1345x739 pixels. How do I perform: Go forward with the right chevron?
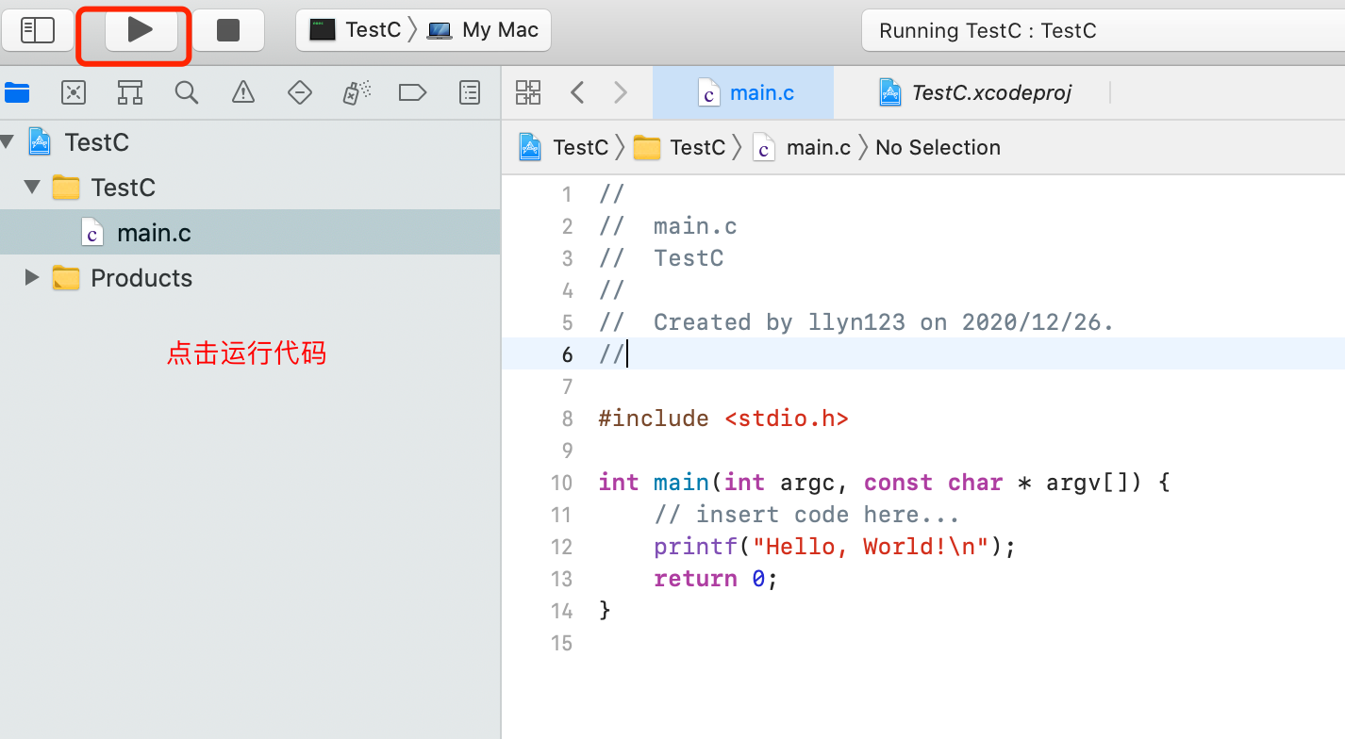(x=620, y=92)
